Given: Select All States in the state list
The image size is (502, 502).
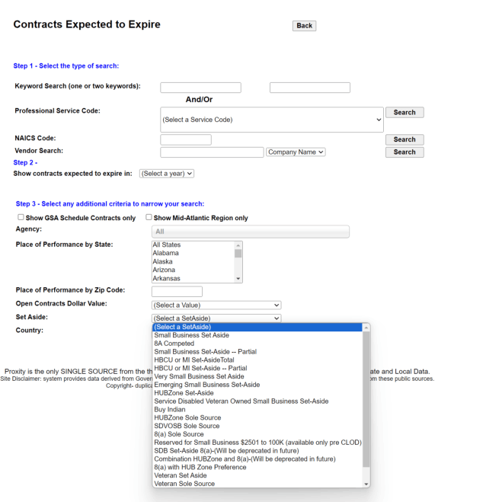Looking at the screenshot, I should pyautogui.click(x=193, y=245).
